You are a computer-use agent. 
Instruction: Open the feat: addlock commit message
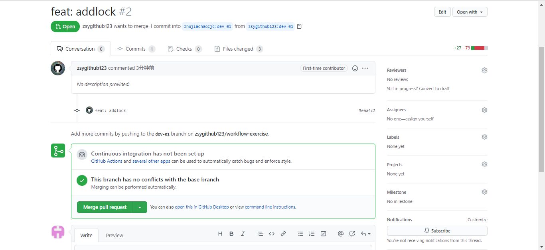pos(111,110)
